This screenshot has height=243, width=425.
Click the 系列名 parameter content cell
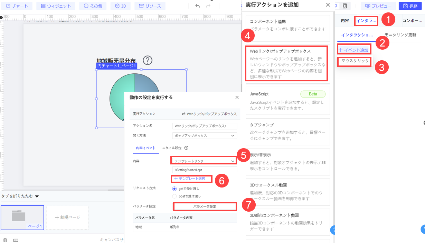(x=174, y=227)
